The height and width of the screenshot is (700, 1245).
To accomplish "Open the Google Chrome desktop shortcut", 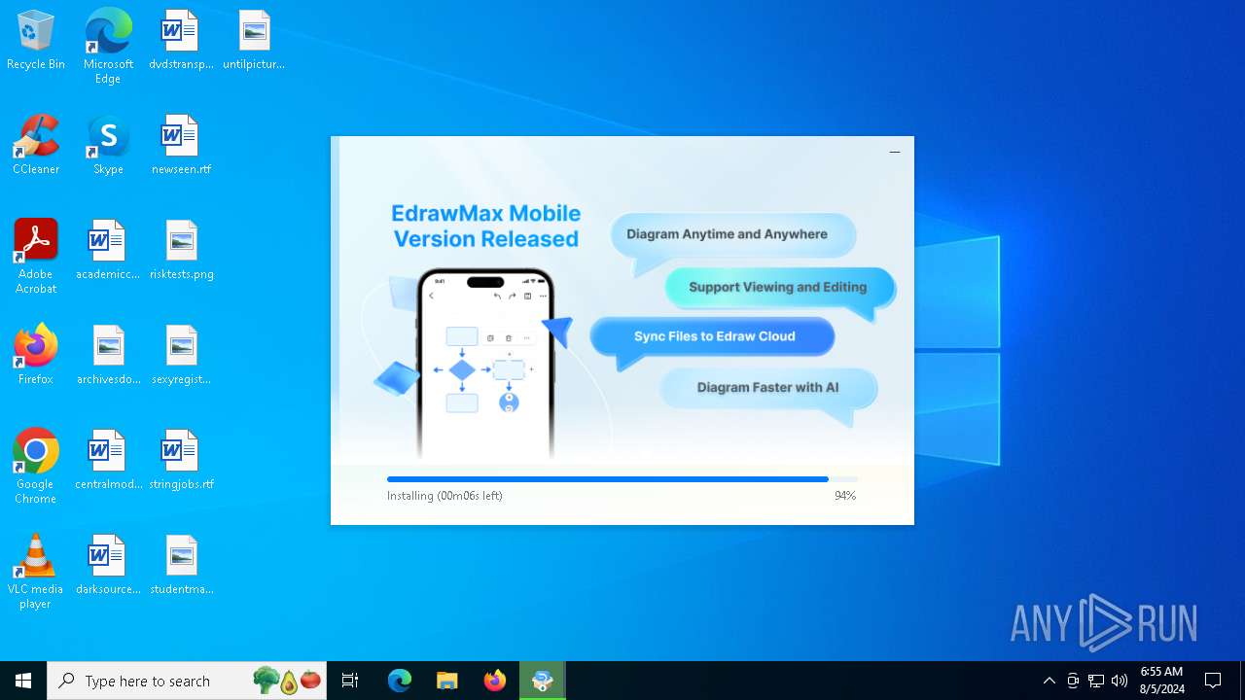I will 36,467.
